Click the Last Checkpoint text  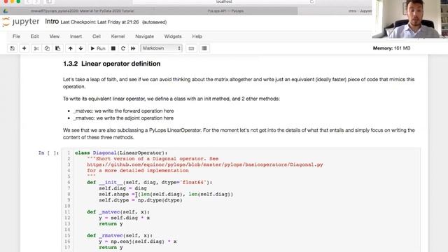click(99, 22)
